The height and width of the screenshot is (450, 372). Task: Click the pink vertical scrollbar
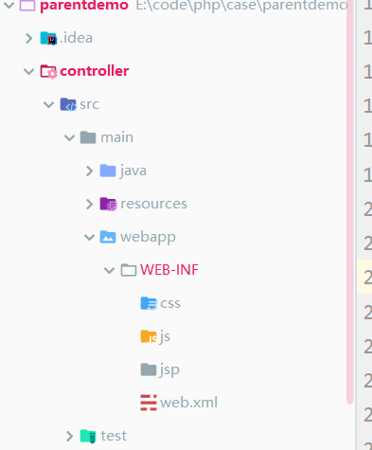(349, 202)
